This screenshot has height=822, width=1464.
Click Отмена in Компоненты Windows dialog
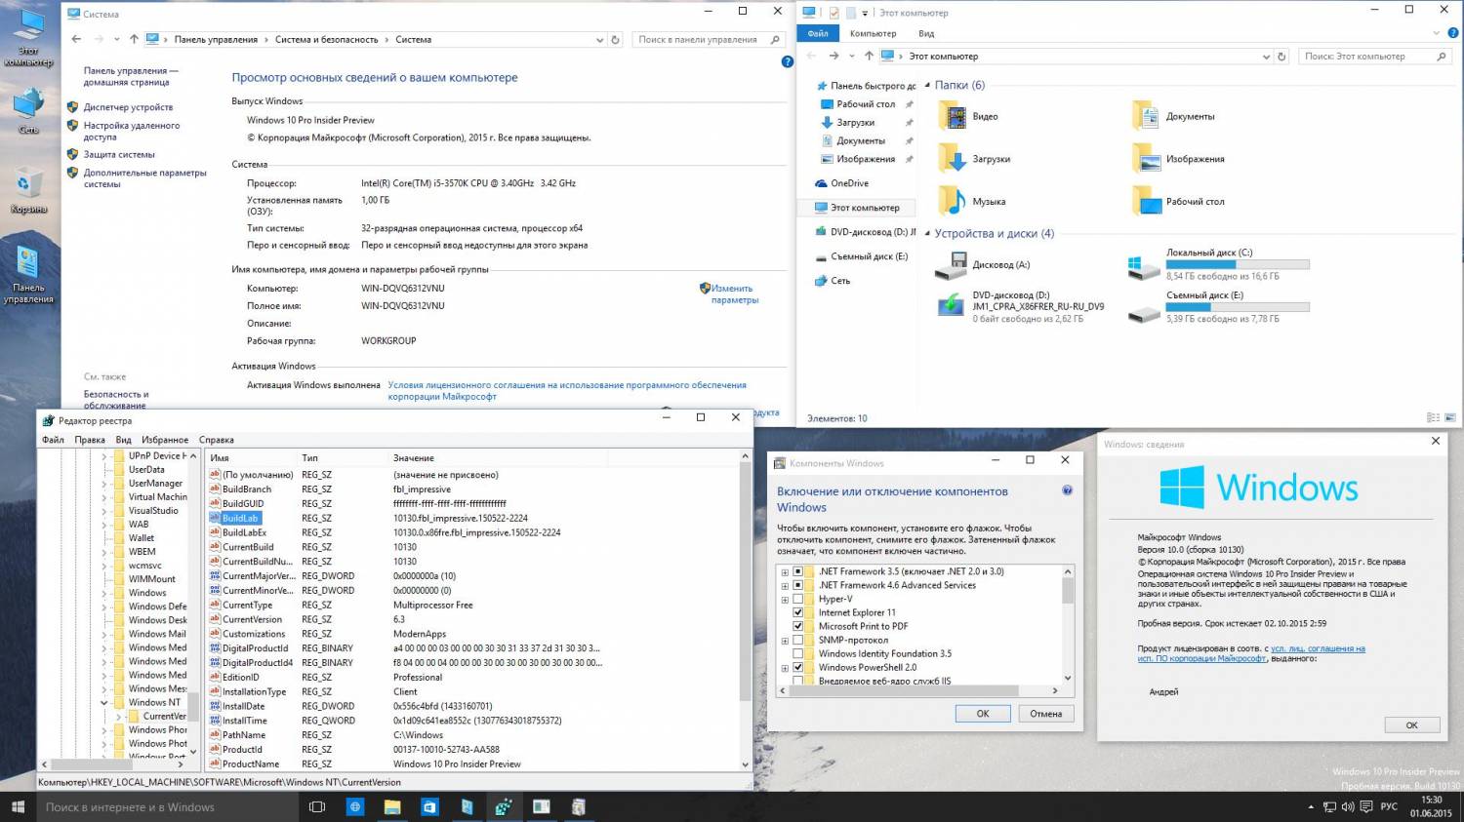1045,713
